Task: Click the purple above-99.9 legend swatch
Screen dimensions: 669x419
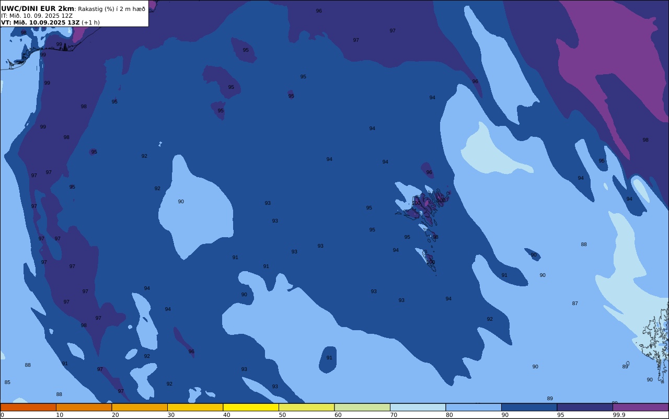Action: click(640, 407)
